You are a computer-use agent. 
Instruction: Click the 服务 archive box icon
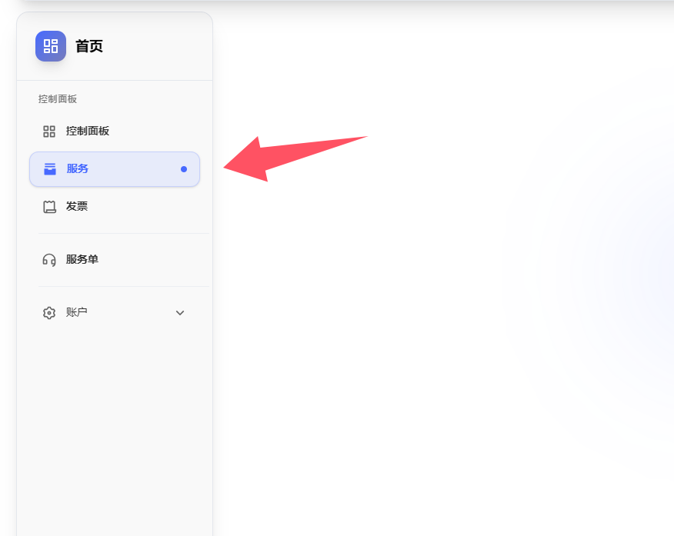(x=50, y=168)
